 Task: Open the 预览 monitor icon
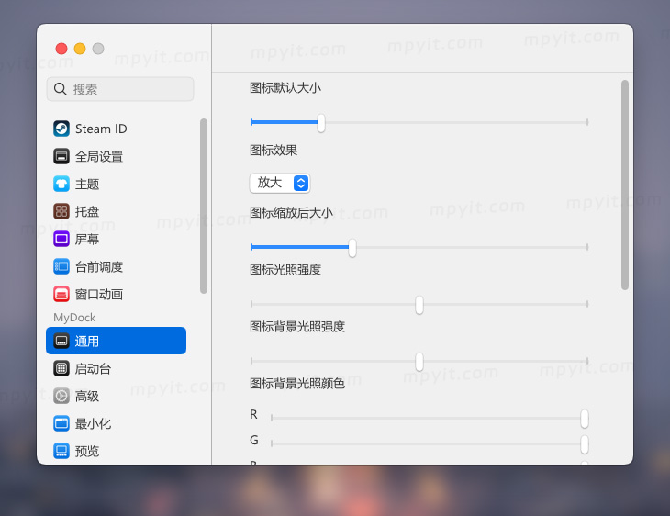click(x=61, y=451)
